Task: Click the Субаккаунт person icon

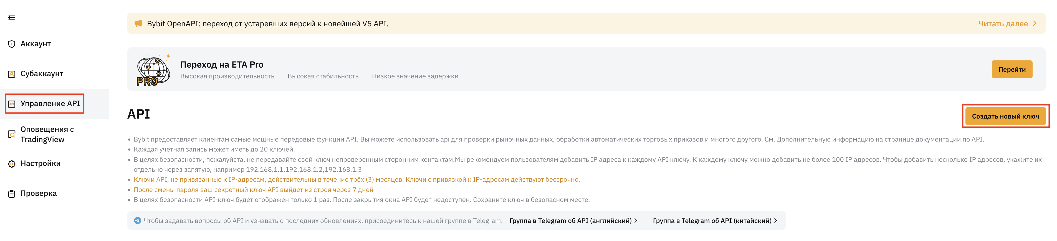Action: point(11,74)
